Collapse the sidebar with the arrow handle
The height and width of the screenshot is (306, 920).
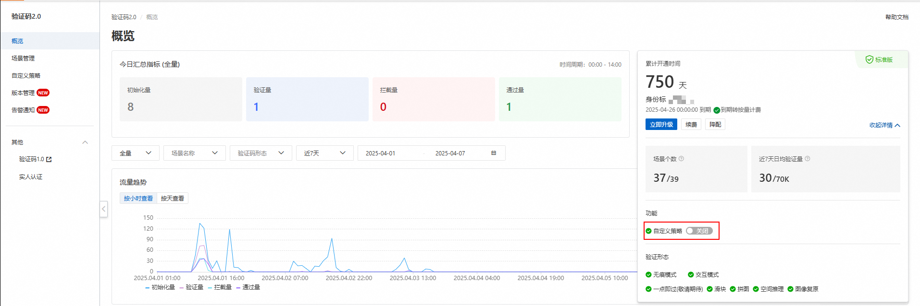coord(103,209)
